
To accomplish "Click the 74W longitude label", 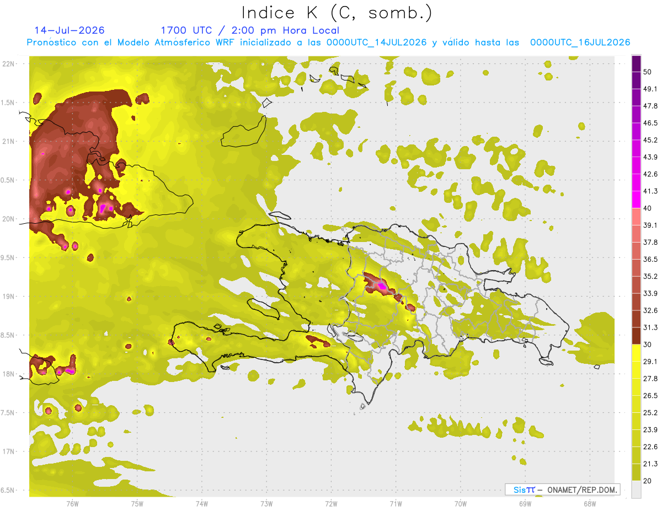I will pyautogui.click(x=202, y=504).
